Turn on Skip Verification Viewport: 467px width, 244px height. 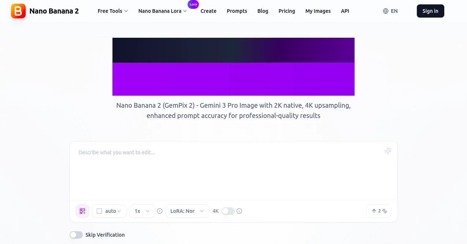coord(76,235)
